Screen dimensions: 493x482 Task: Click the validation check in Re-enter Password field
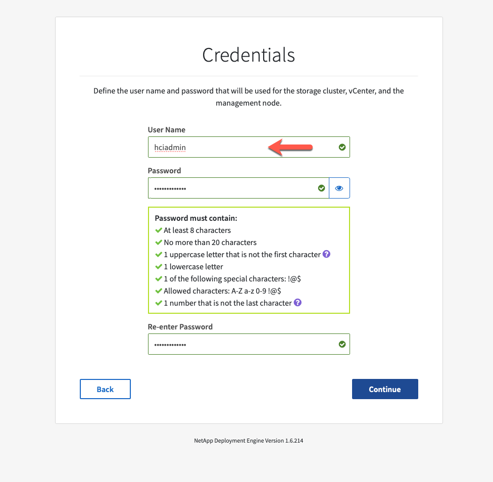[x=342, y=344]
